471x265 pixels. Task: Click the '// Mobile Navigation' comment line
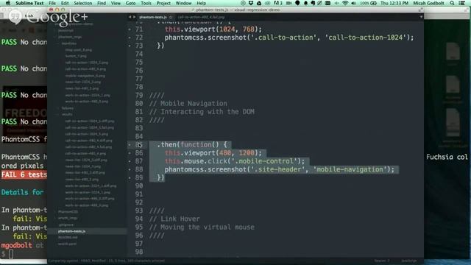188,104
